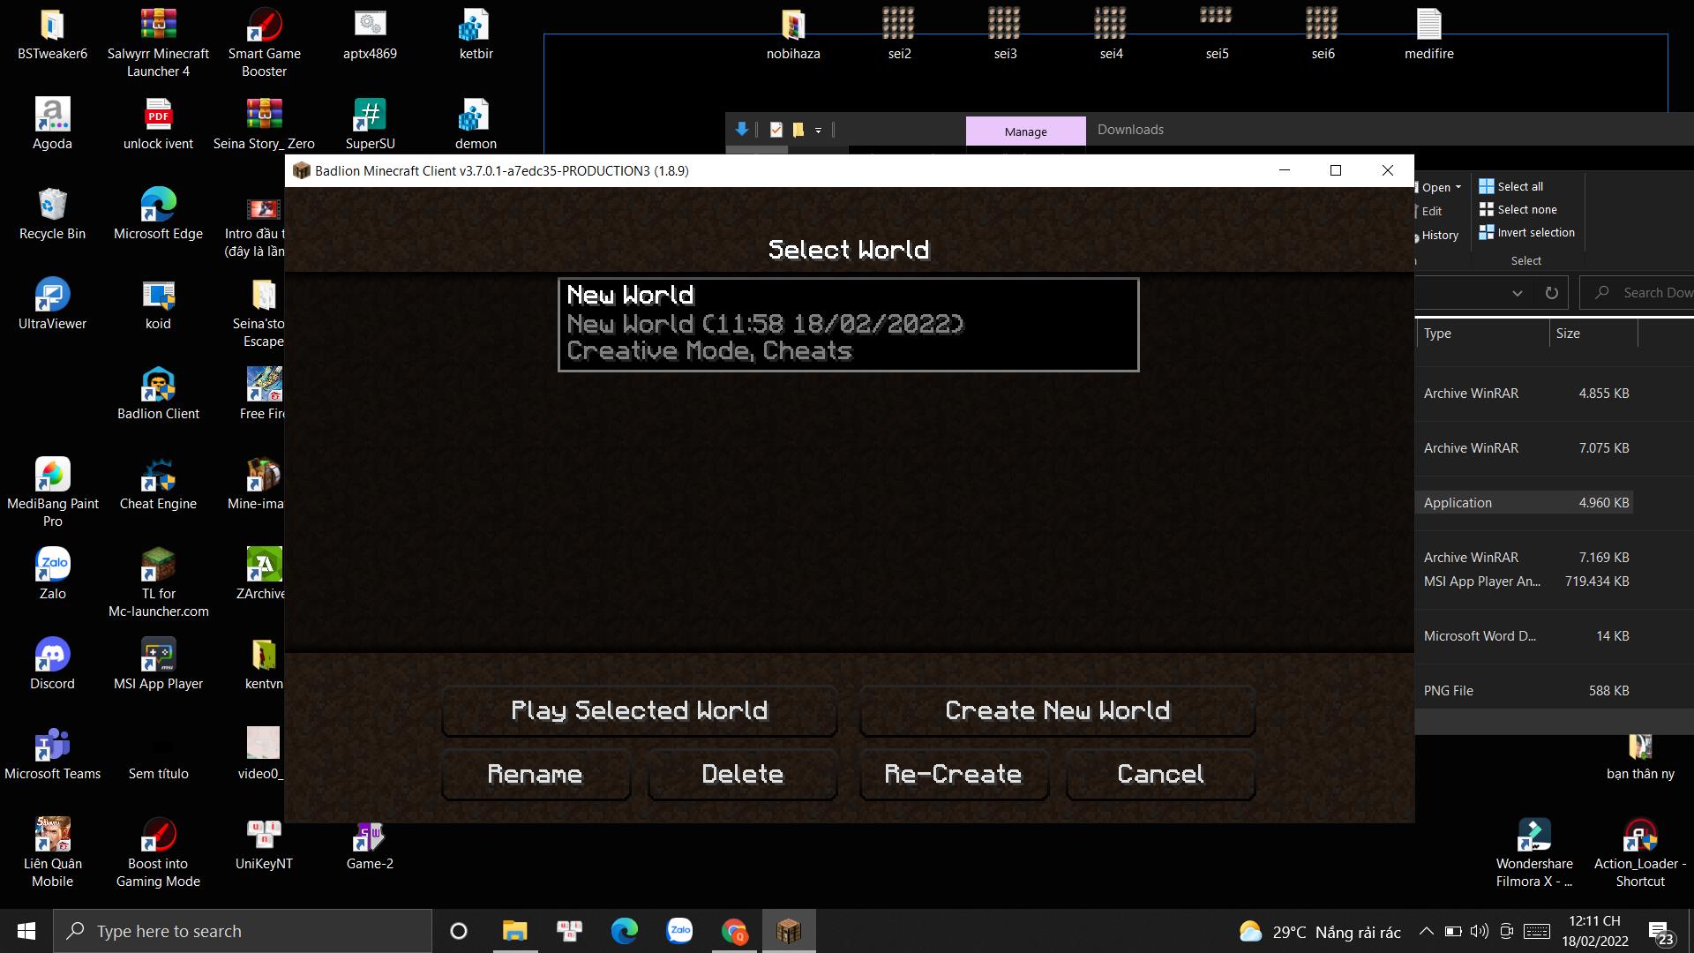Image resolution: width=1694 pixels, height=953 pixels.
Task: Expand address bar history chevron
Action: [x=1518, y=293]
